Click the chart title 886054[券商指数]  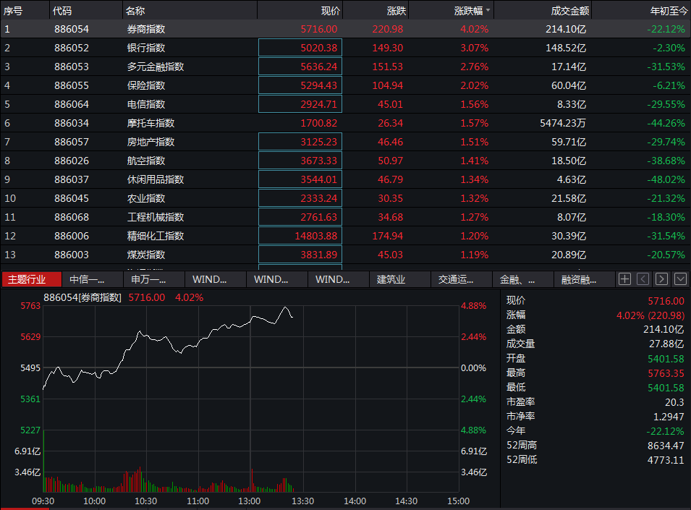pyautogui.click(x=82, y=297)
